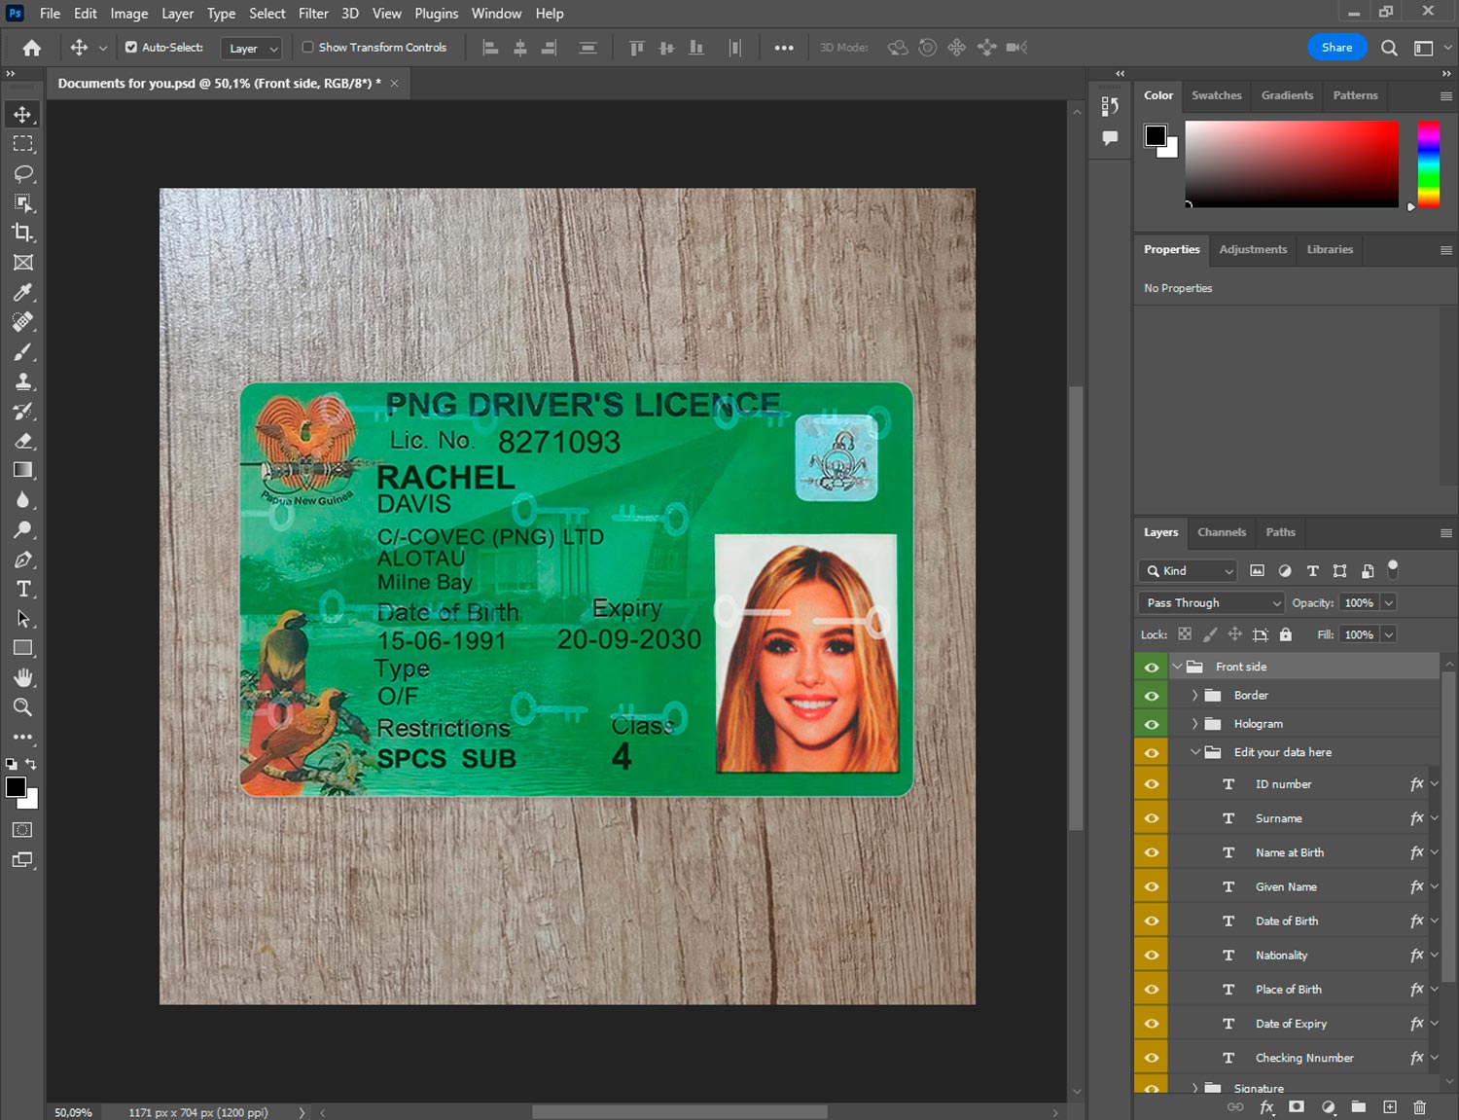Activate the Eraser tool

point(23,441)
